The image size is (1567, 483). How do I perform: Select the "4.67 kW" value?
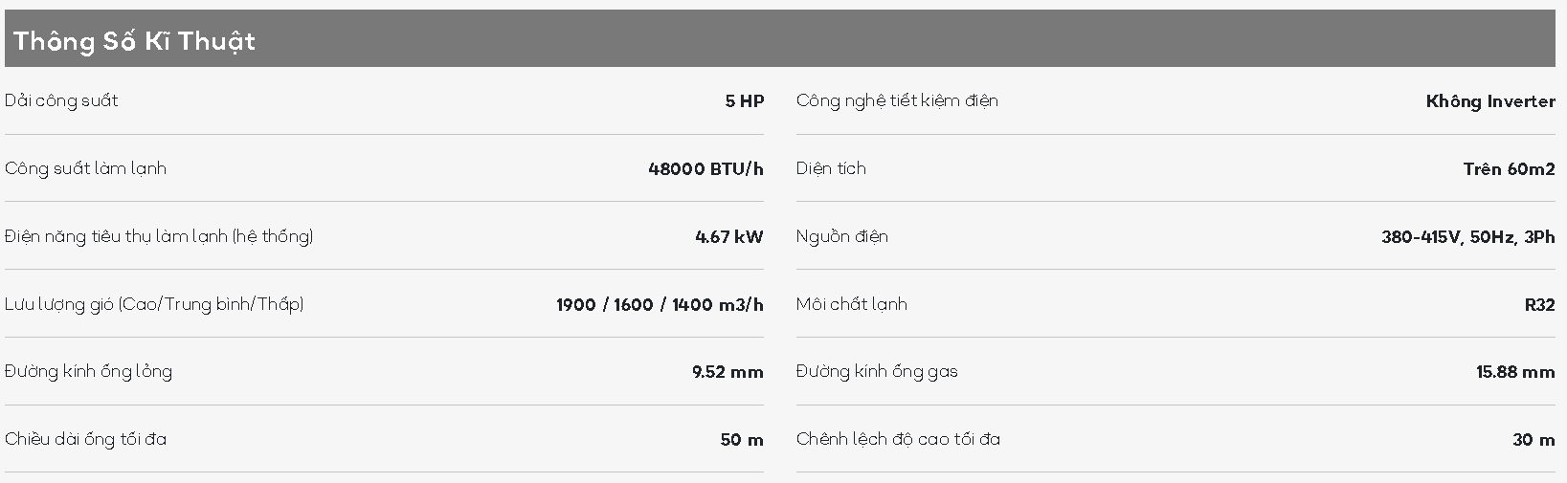click(728, 237)
